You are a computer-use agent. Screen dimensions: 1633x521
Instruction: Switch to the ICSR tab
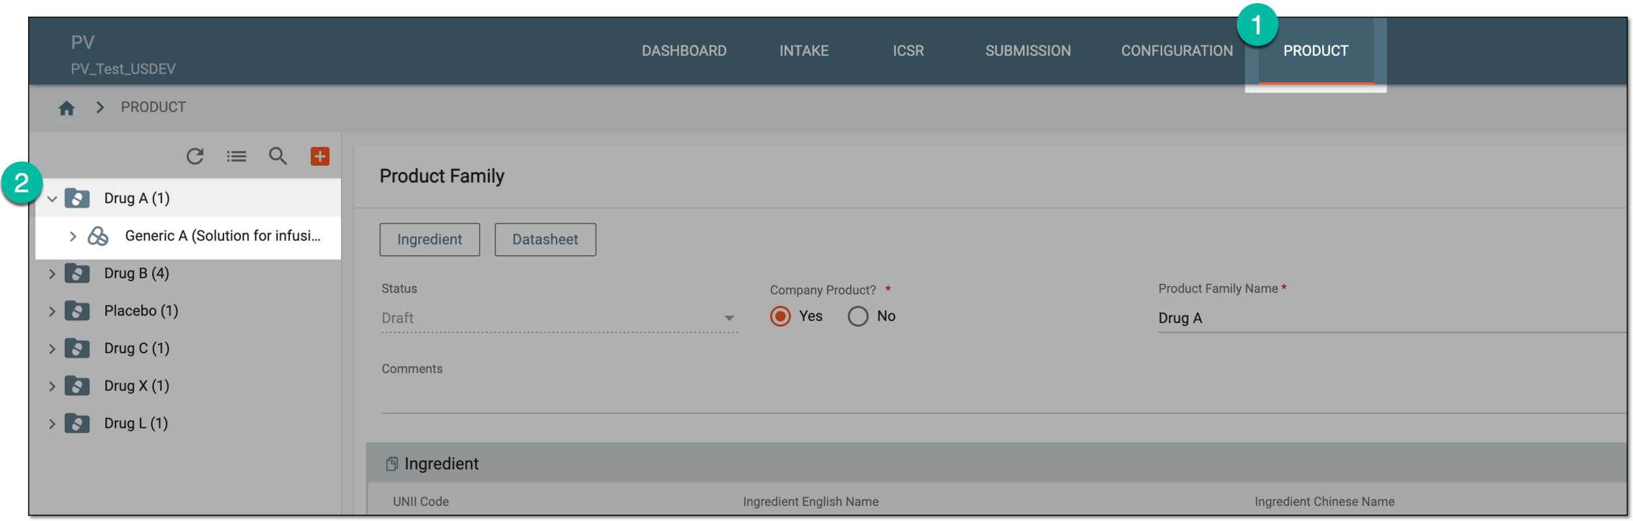point(908,51)
